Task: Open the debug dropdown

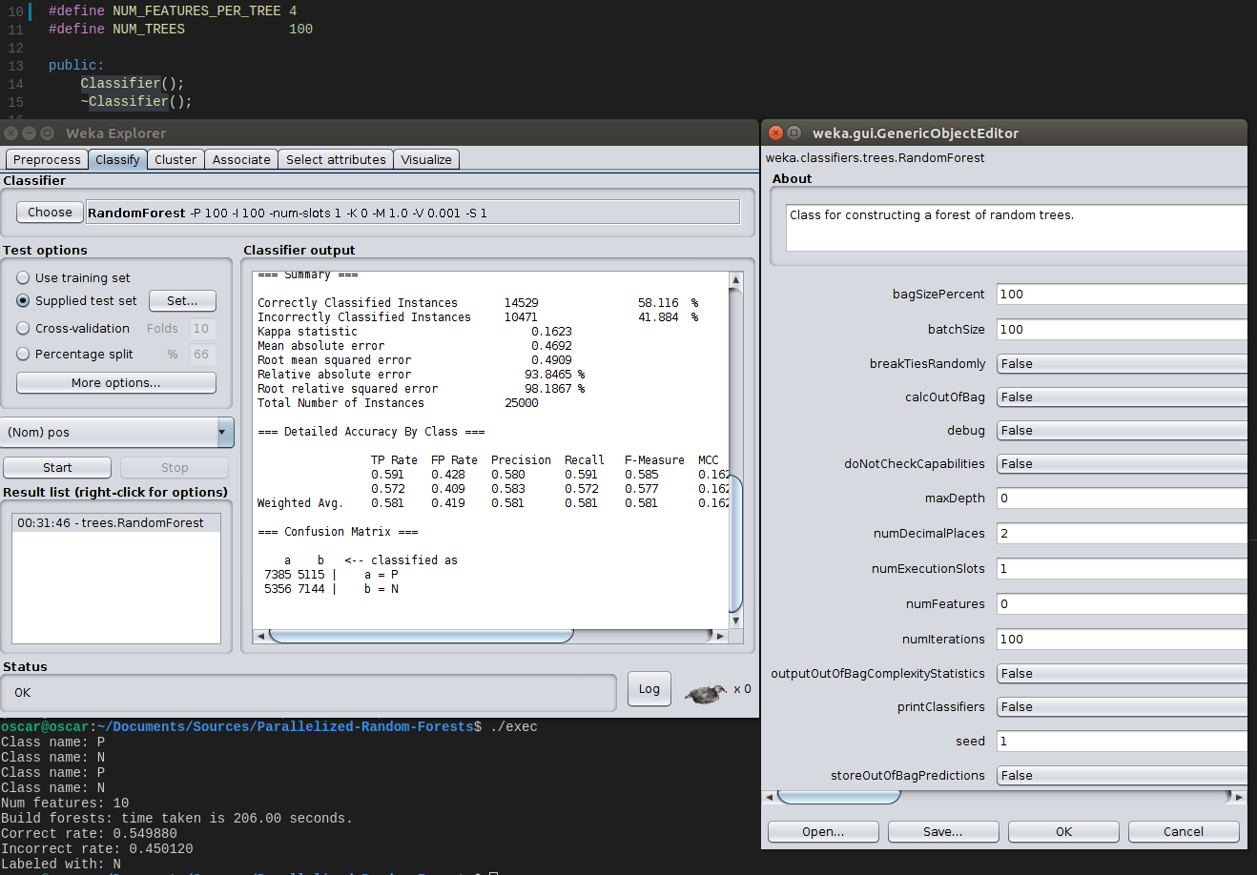Action: 1122,431
